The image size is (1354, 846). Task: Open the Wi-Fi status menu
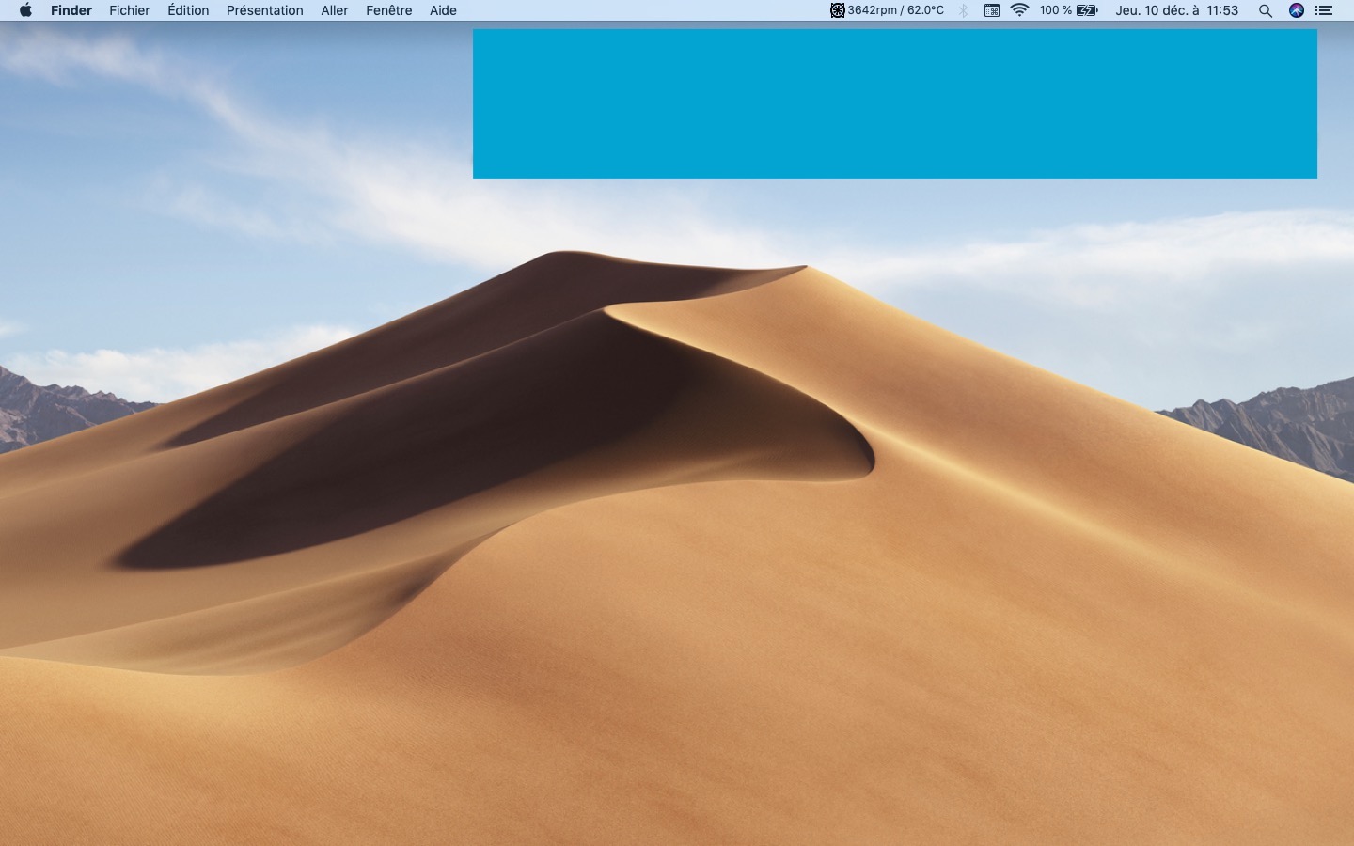click(x=1020, y=10)
